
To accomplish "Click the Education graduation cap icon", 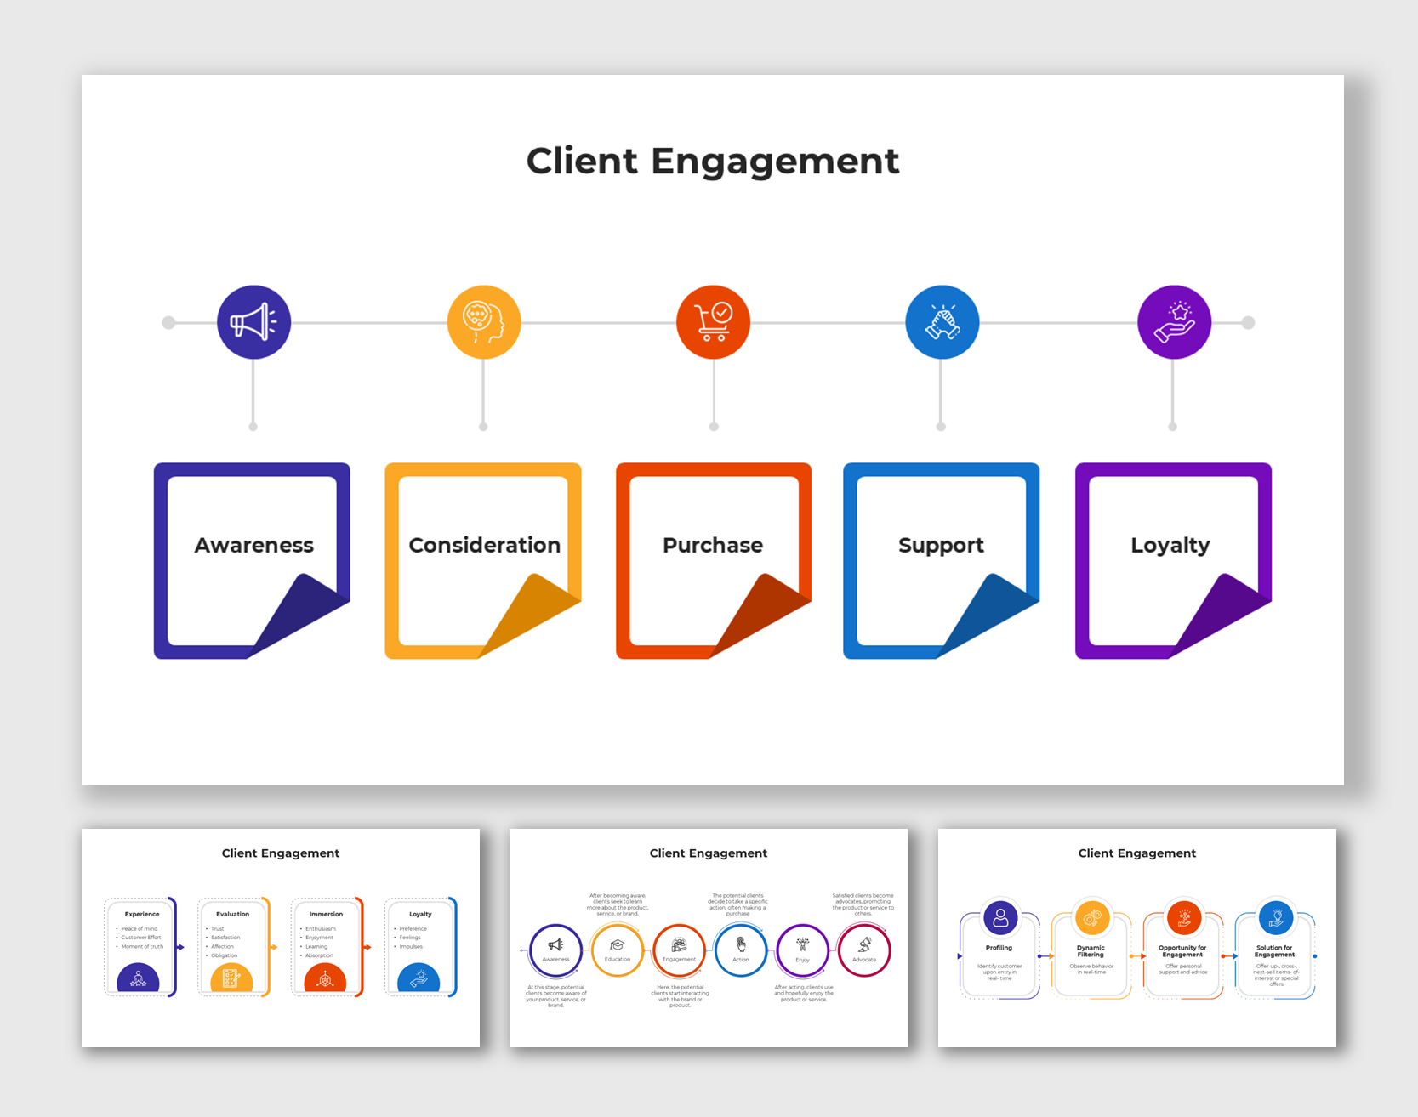I will coord(618,946).
